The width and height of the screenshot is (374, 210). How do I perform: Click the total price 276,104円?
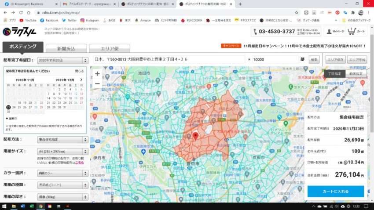point(349,175)
